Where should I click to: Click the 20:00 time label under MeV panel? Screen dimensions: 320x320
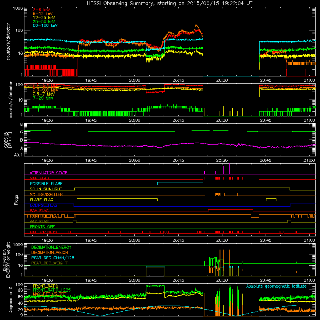point(134,120)
